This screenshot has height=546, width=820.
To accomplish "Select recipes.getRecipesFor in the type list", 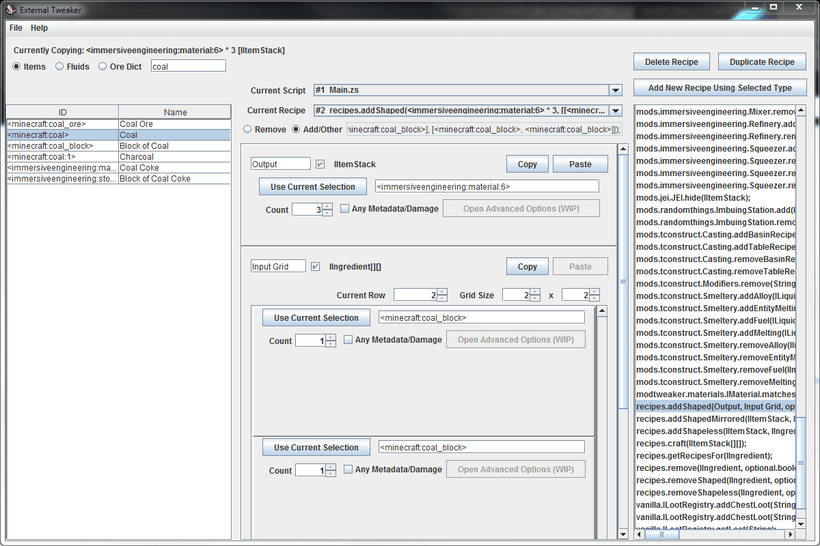I will click(715, 456).
